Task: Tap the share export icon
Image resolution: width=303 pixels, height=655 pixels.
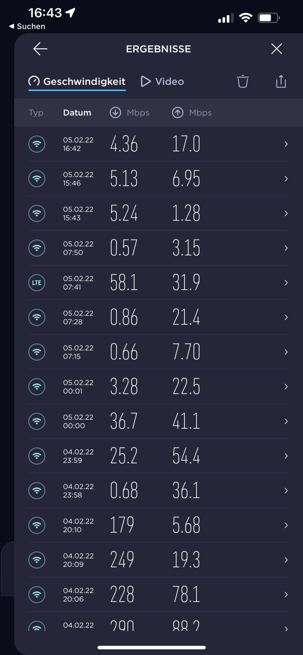Action: [x=281, y=81]
